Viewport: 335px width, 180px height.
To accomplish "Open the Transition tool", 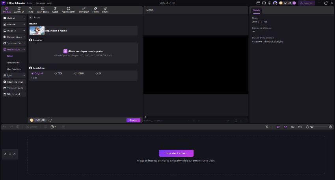I will (84, 9).
